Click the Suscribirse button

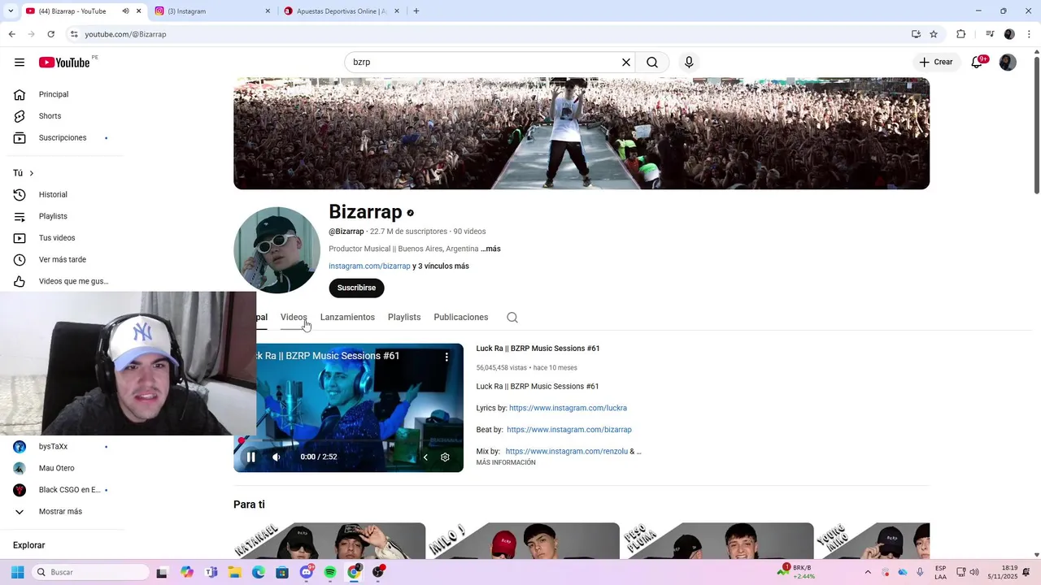[x=356, y=288]
